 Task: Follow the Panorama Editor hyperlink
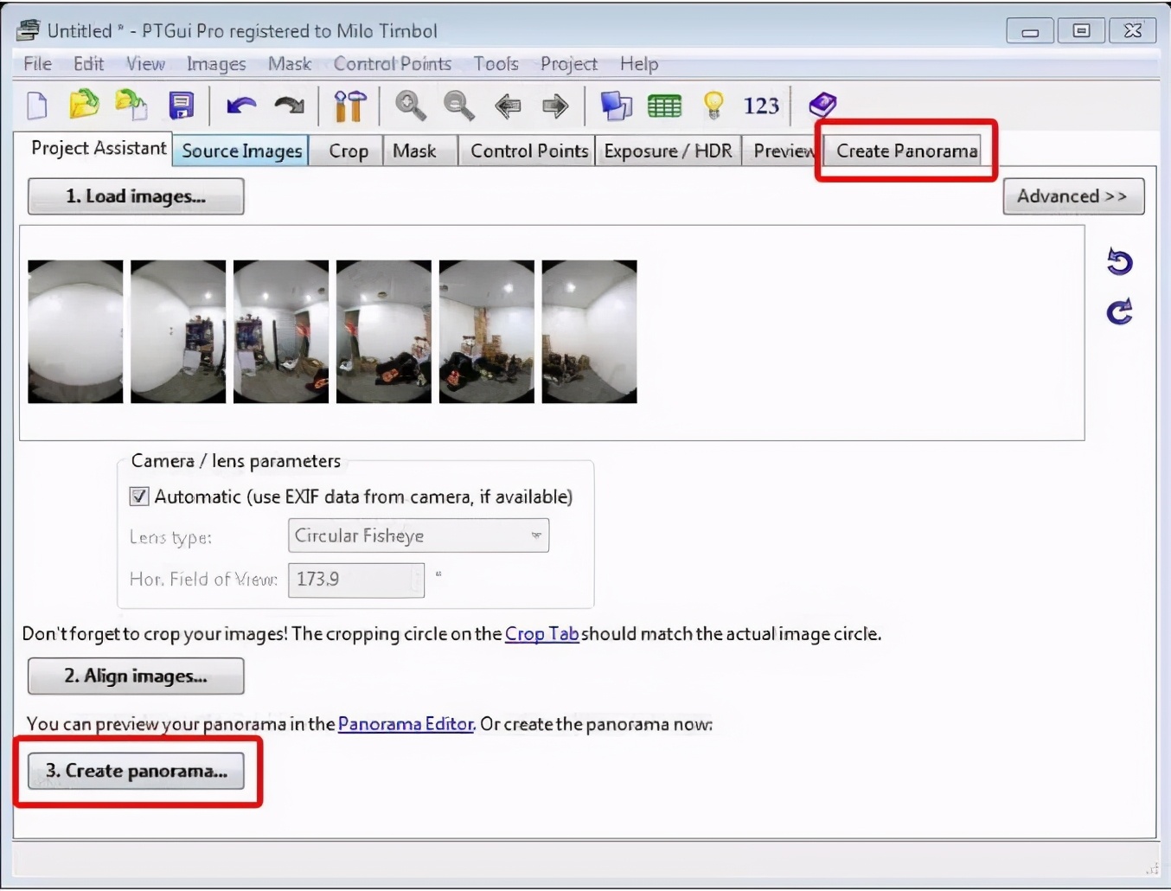[406, 724]
